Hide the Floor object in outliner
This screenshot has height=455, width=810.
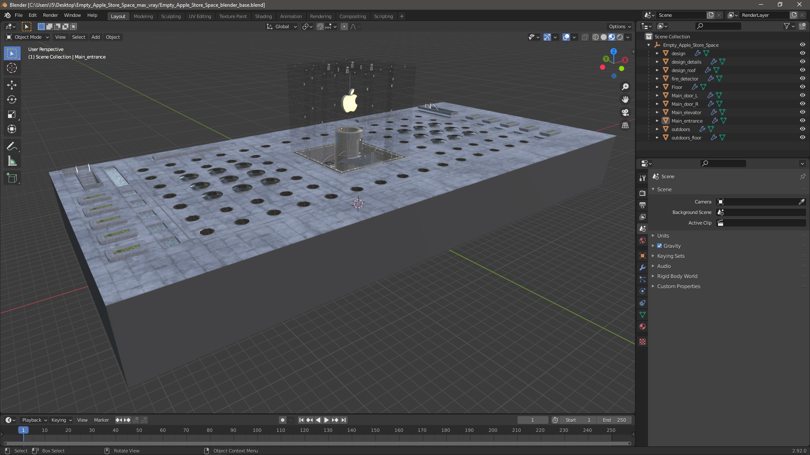click(802, 87)
